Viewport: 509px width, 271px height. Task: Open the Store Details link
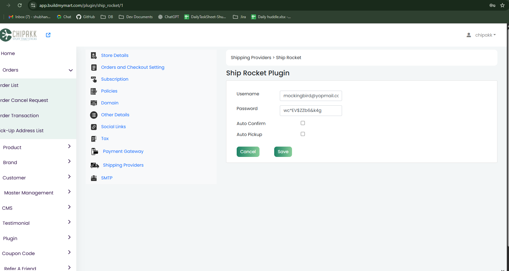(115, 55)
